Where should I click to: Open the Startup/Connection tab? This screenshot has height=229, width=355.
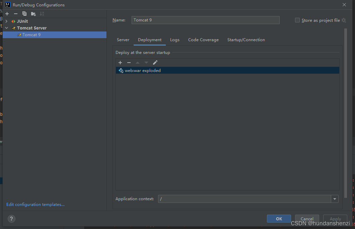pos(246,40)
